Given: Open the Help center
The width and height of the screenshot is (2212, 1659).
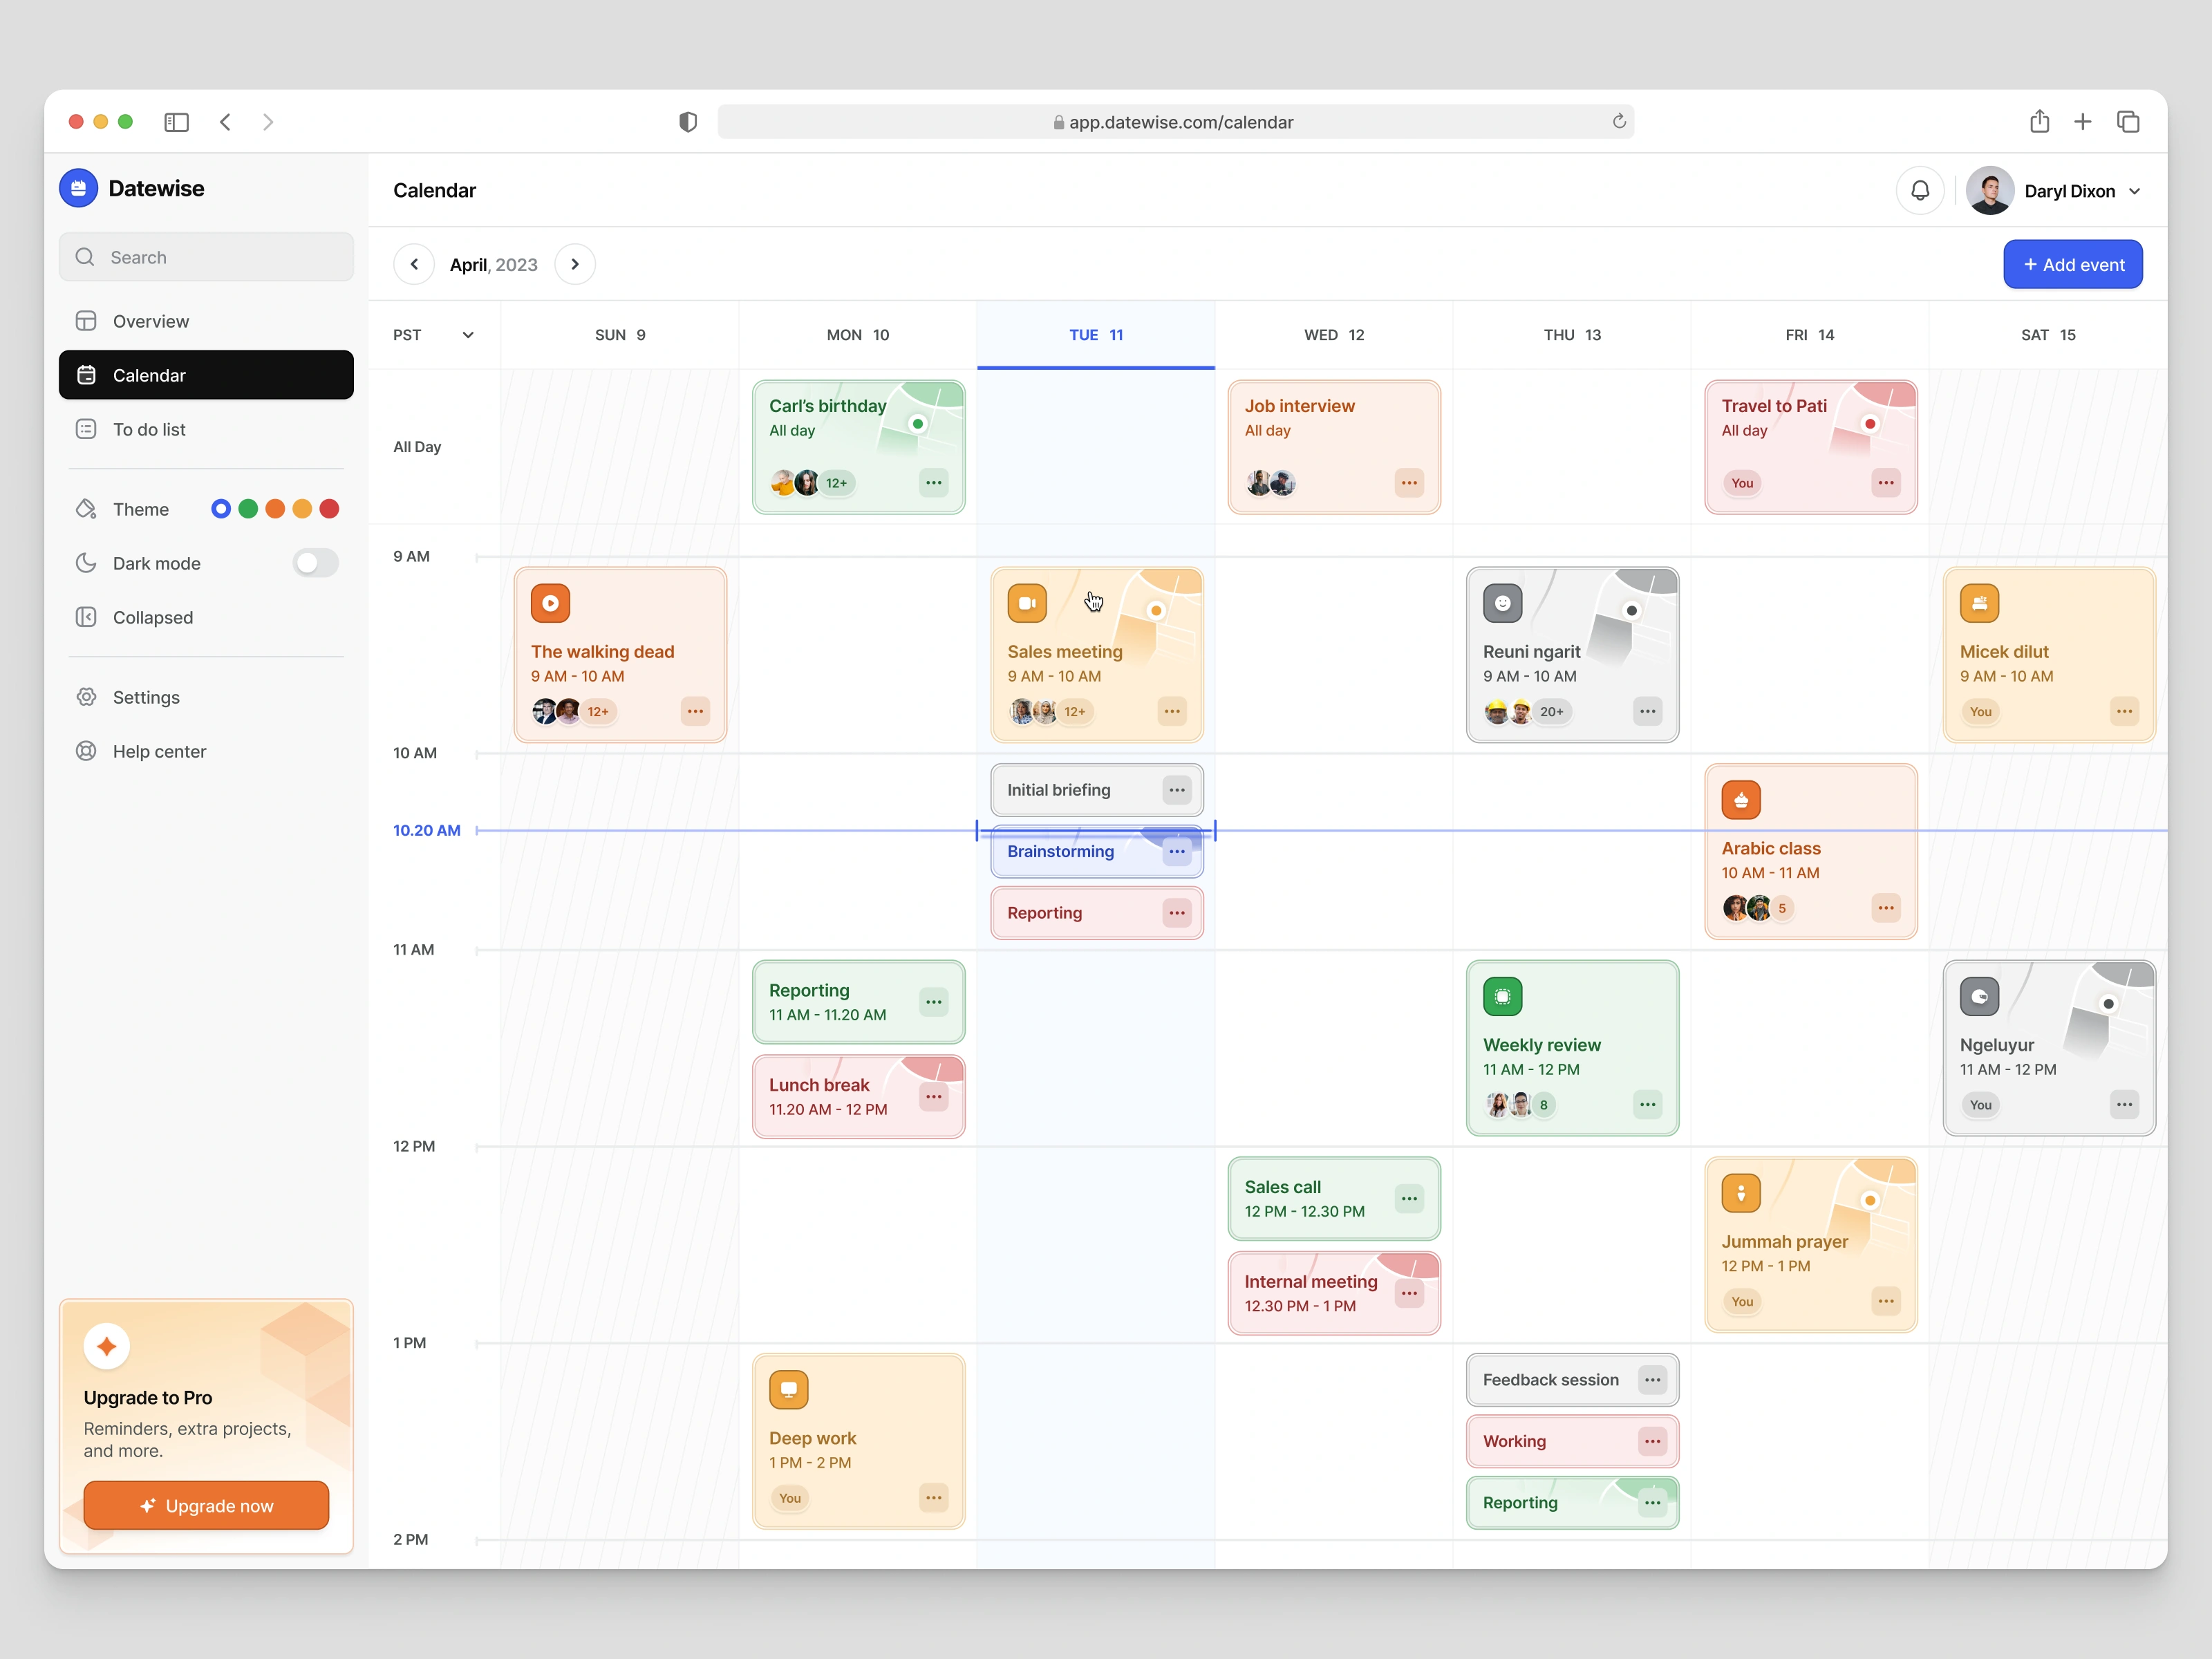Looking at the screenshot, I should [159, 751].
